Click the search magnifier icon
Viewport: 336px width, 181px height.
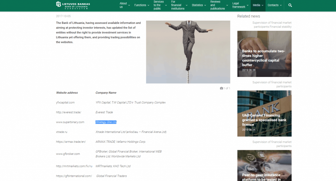290,5
